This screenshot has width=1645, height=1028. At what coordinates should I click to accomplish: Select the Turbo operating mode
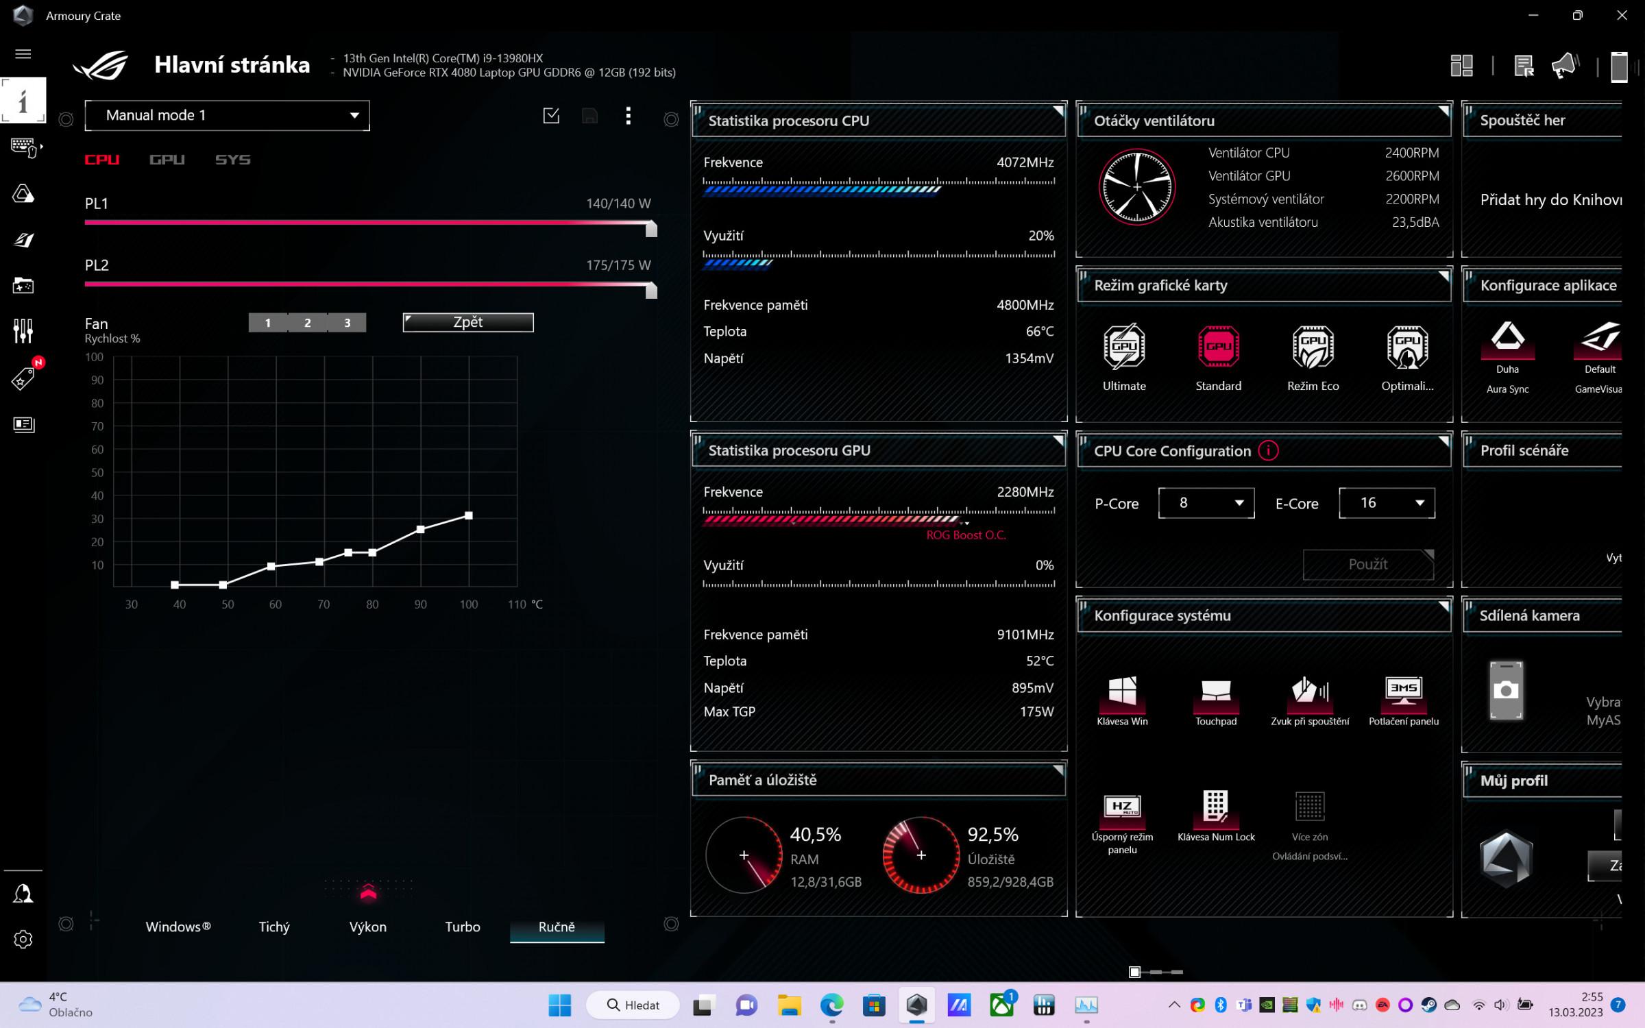[463, 927]
